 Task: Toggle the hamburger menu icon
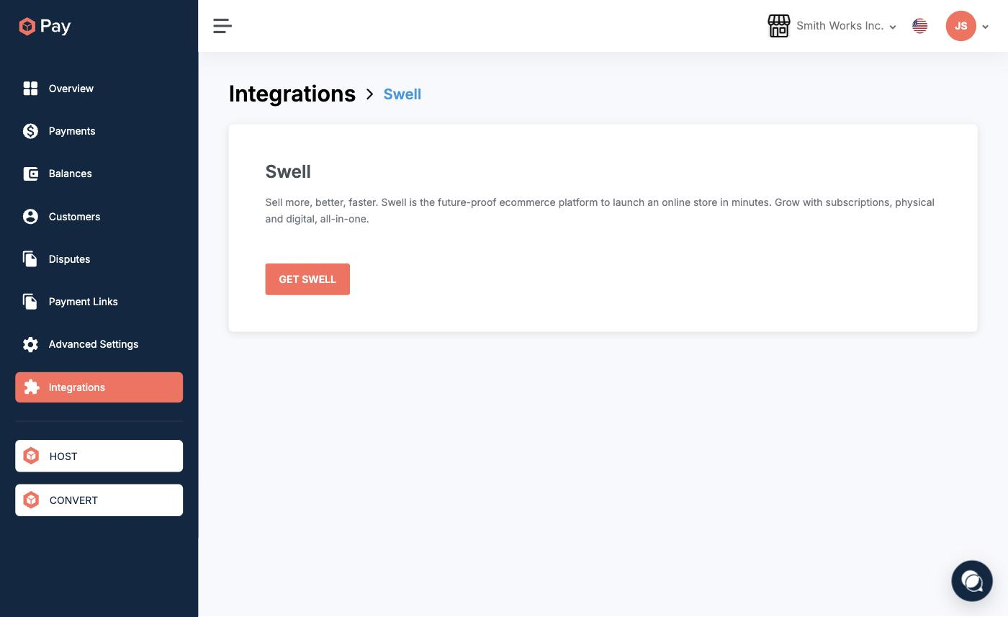pos(222,26)
